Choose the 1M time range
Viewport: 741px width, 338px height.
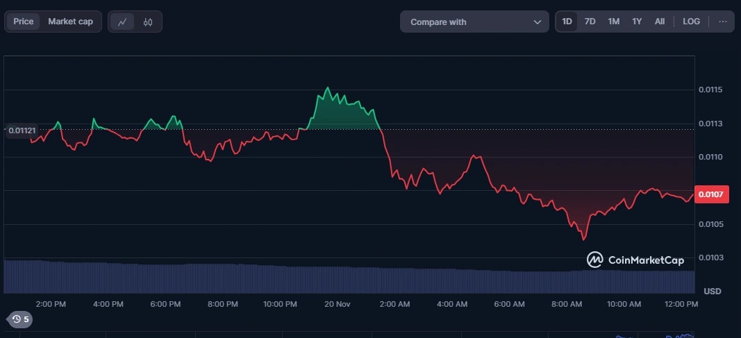coord(613,22)
